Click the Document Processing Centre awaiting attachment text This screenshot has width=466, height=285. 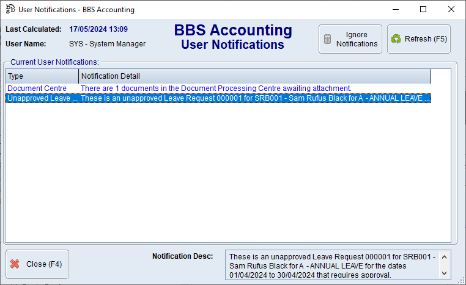[216, 88]
